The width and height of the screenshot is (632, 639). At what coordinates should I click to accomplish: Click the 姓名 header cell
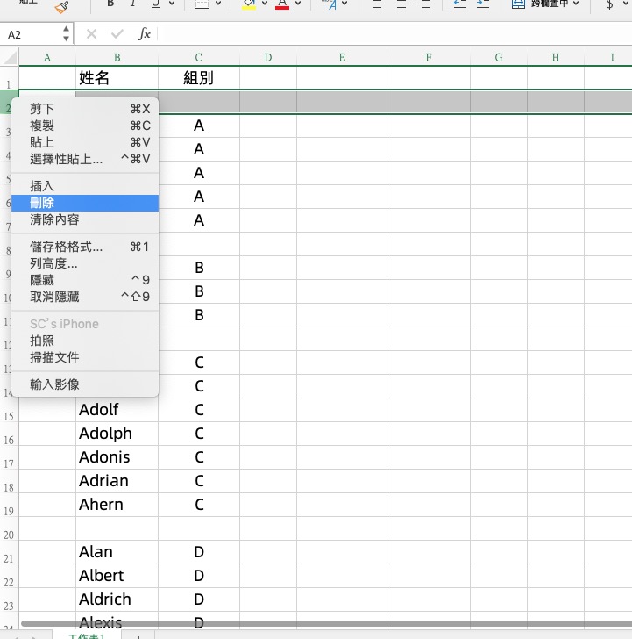117,77
